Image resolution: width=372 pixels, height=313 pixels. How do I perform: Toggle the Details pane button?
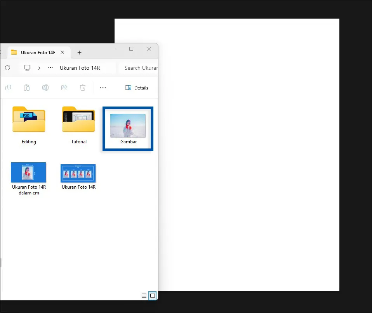click(x=137, y=88)
